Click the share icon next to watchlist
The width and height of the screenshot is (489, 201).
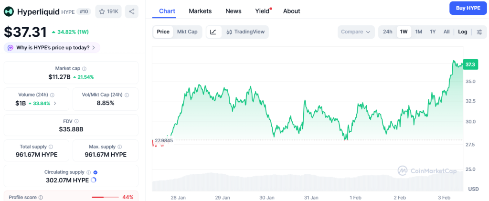coord(131,11)
